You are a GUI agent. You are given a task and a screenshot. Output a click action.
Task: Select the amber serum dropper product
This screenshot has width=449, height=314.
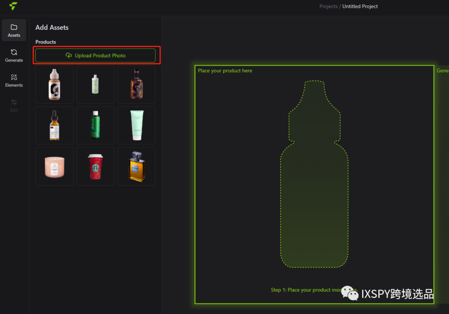[x=54, y=125]
